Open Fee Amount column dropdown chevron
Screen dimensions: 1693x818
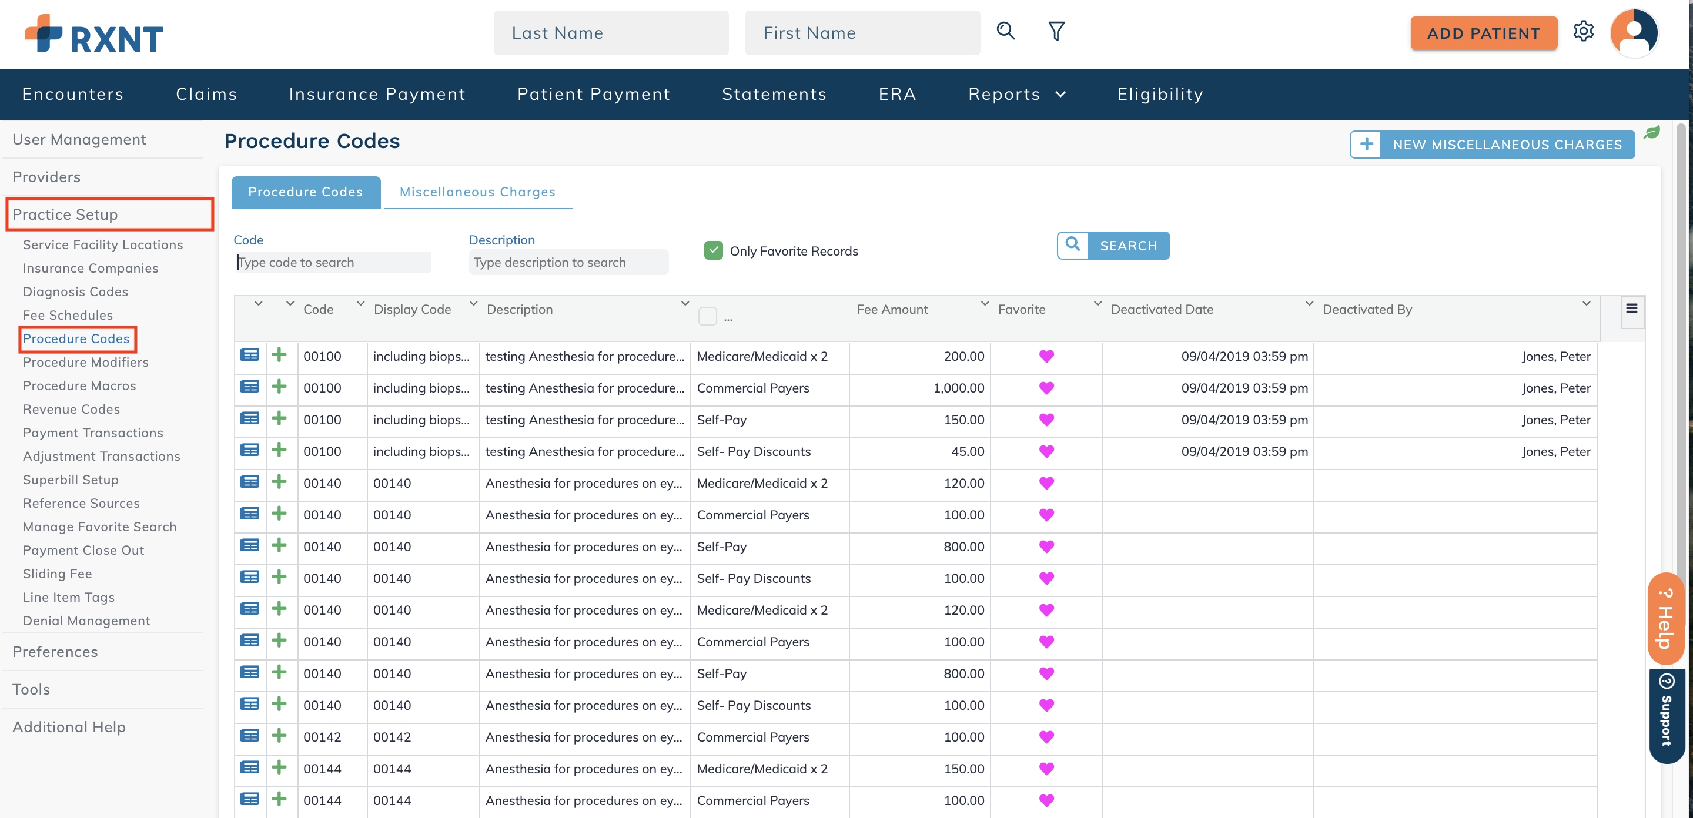tap(984, 304)
